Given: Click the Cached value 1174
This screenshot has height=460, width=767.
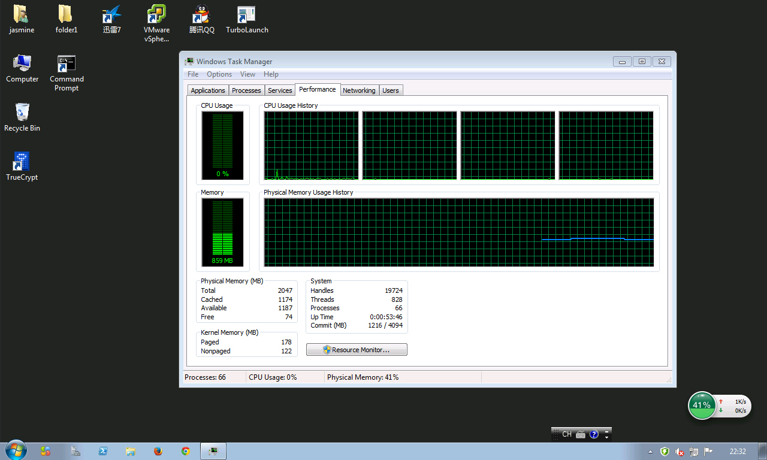Looking at the screenshot, I should pos(285,299).
